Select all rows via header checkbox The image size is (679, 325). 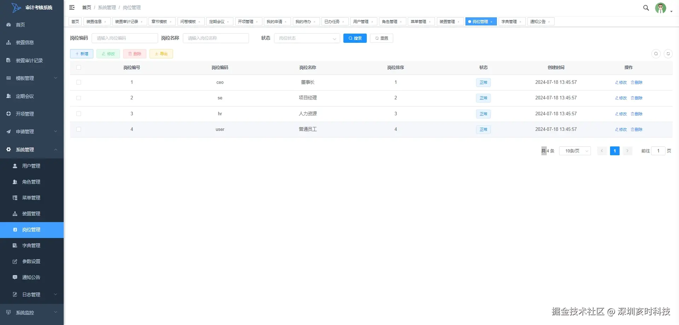point(79,68)
